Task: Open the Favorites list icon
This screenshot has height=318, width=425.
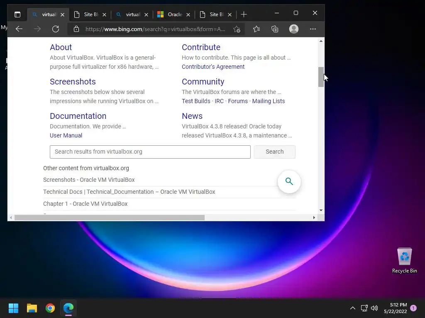Action: [256, 29]
